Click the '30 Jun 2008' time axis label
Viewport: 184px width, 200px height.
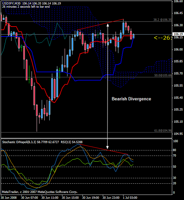(x=9, y=198)
